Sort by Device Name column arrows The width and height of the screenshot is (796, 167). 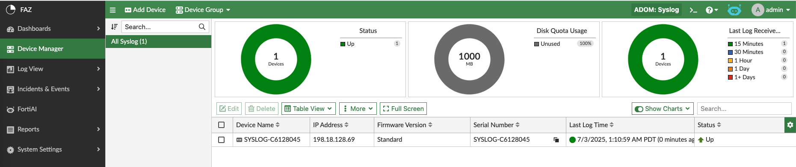click(x=278, y=125)
